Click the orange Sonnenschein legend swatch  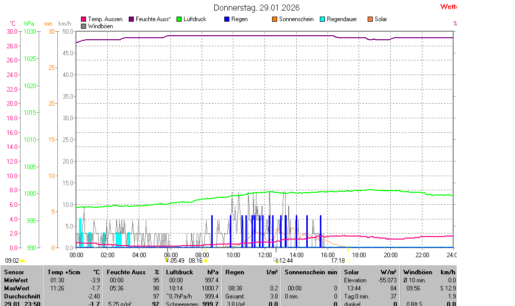pyautogui.click(x=275, y=19)
